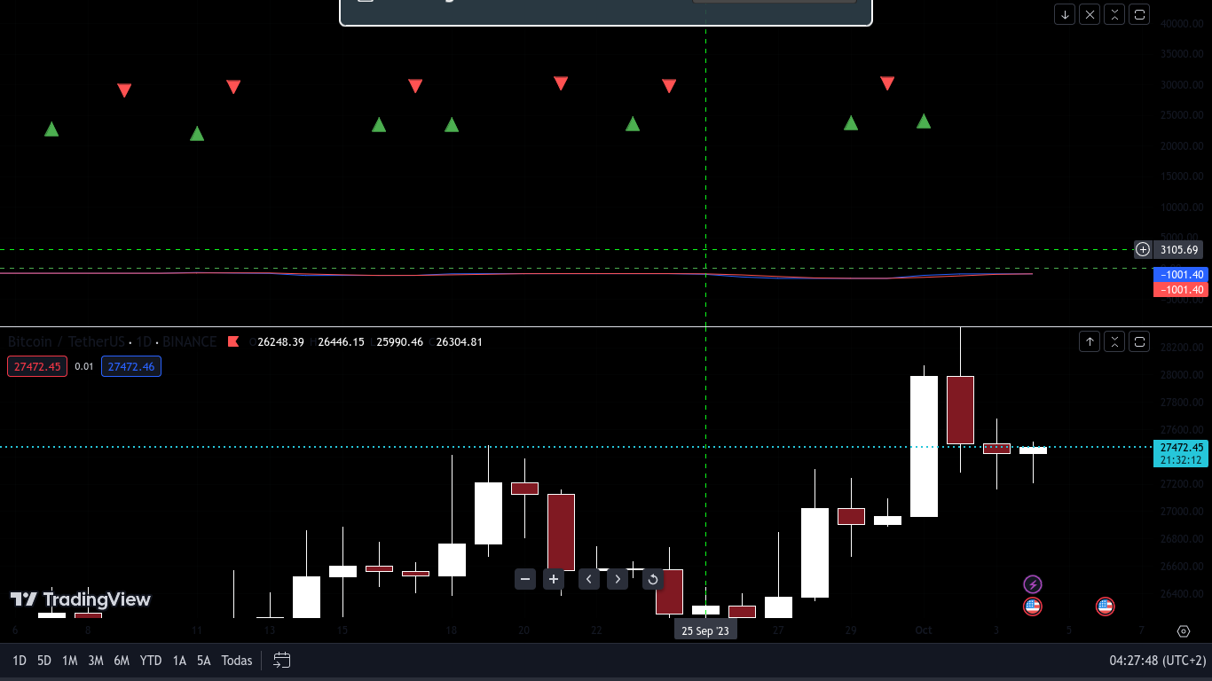
Task: Open the TradingView logo link
Action: 81,600
